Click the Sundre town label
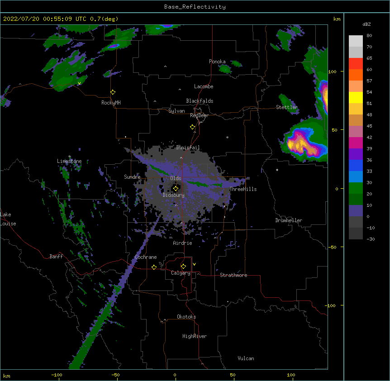Viewport: 390px width, 381px height. (x=132, y=177)
